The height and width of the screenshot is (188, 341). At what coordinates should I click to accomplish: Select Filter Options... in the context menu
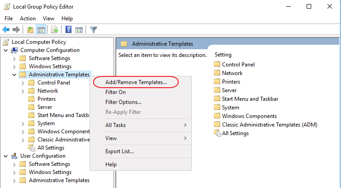(123, 102)
